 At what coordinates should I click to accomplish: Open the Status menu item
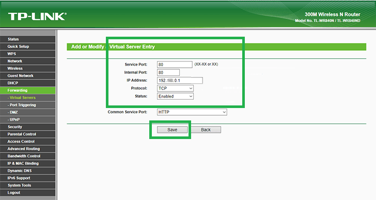(28, 39)
